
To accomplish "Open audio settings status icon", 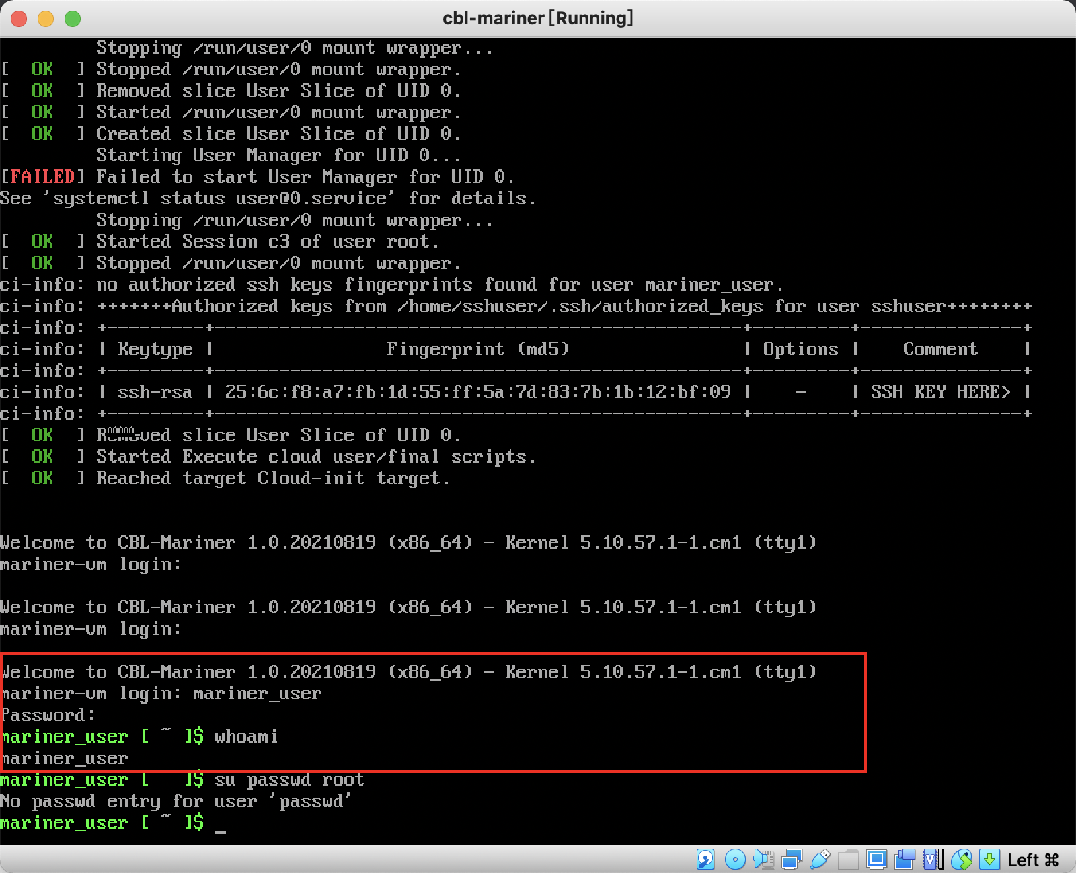I will click(x=763, y=859).
